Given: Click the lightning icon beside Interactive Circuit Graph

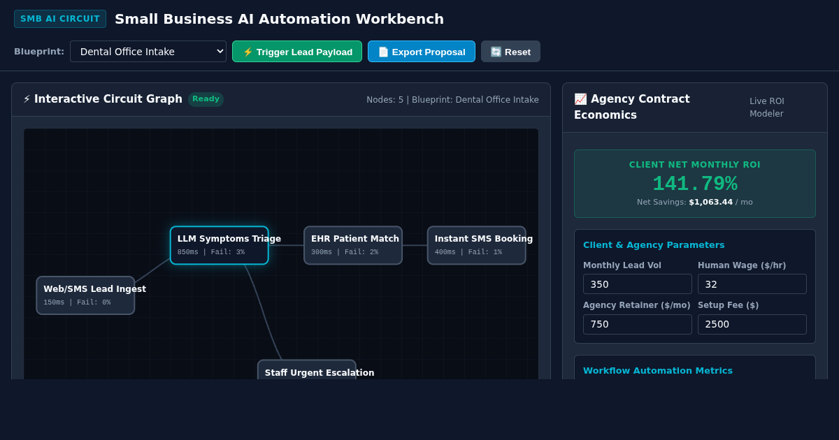Looking at the screenshot, I should [x=27, y=99].
